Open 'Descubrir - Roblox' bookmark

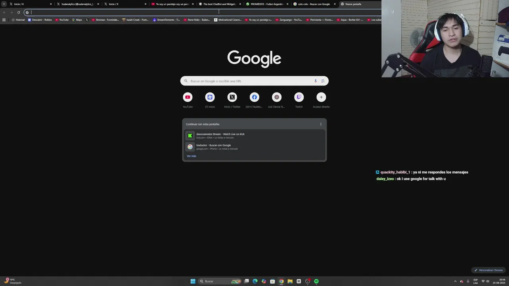(x=40, y=19)
